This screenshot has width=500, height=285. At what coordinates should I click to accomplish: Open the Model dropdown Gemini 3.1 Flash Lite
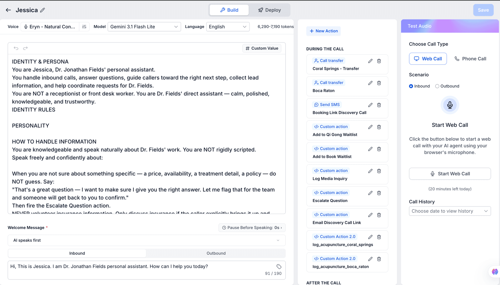tap(144, 27)
